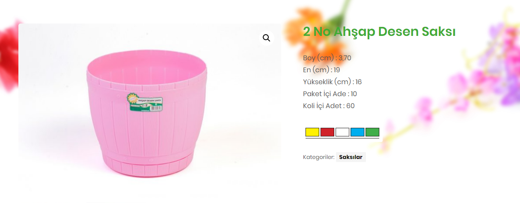Select the yellow color swatch
This screenshot has height=203, width=520.
point(312,132)
